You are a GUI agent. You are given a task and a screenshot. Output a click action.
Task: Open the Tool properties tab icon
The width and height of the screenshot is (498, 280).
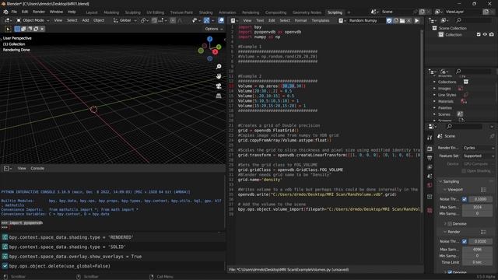click(x=430, y=138)
